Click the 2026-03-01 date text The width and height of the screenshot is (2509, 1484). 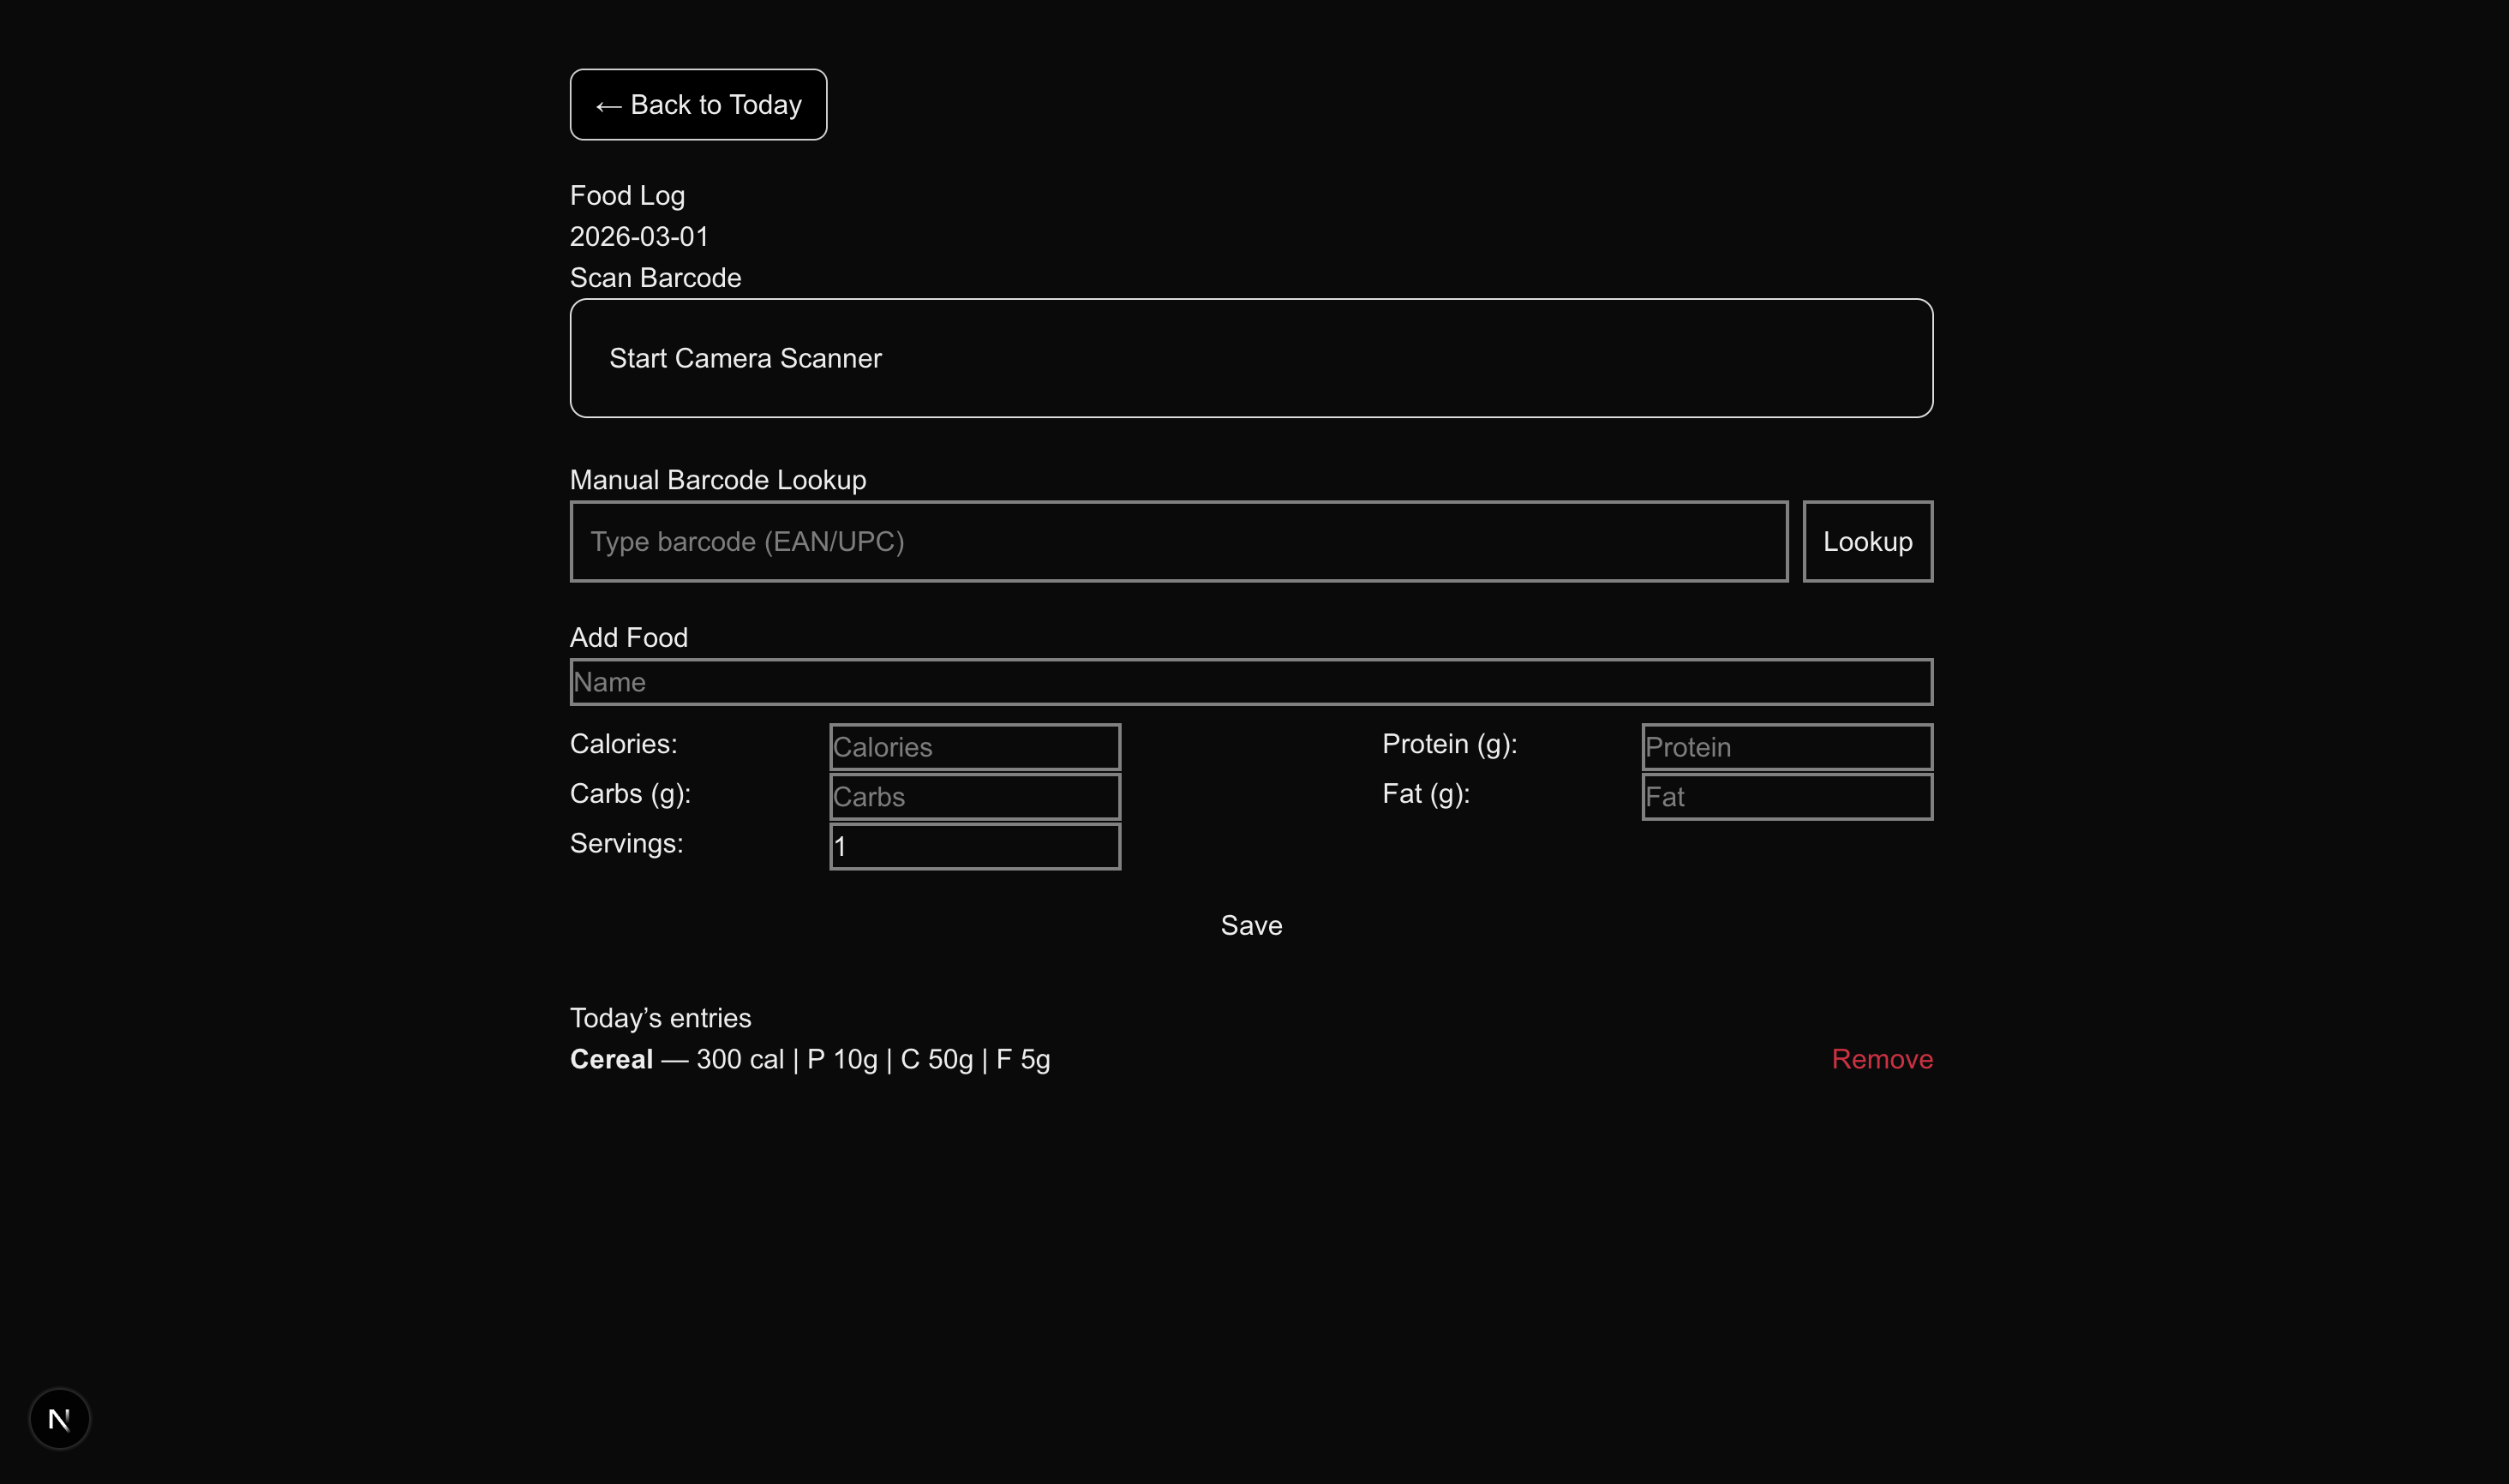639,237
